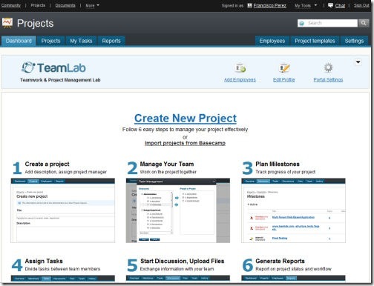374x286 pixels.
Task: Open the Chat link
Action: coord(340,5)
